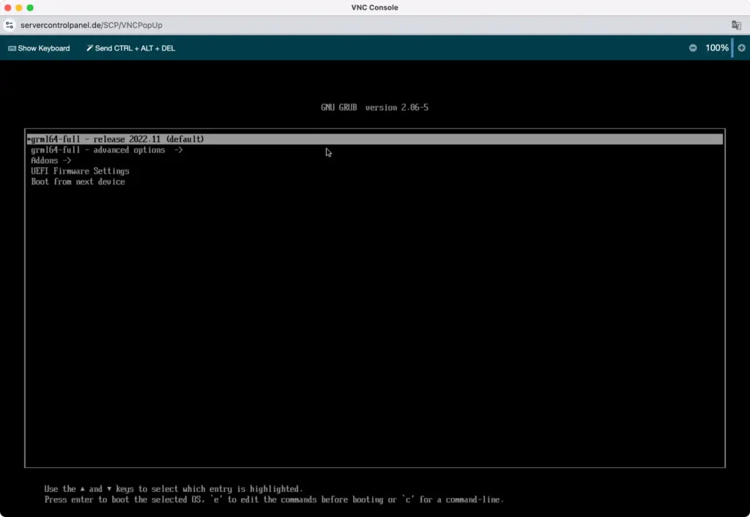Click the translate page icon
Viewport: 750px width, 517px height.
(x=736, y=25)
